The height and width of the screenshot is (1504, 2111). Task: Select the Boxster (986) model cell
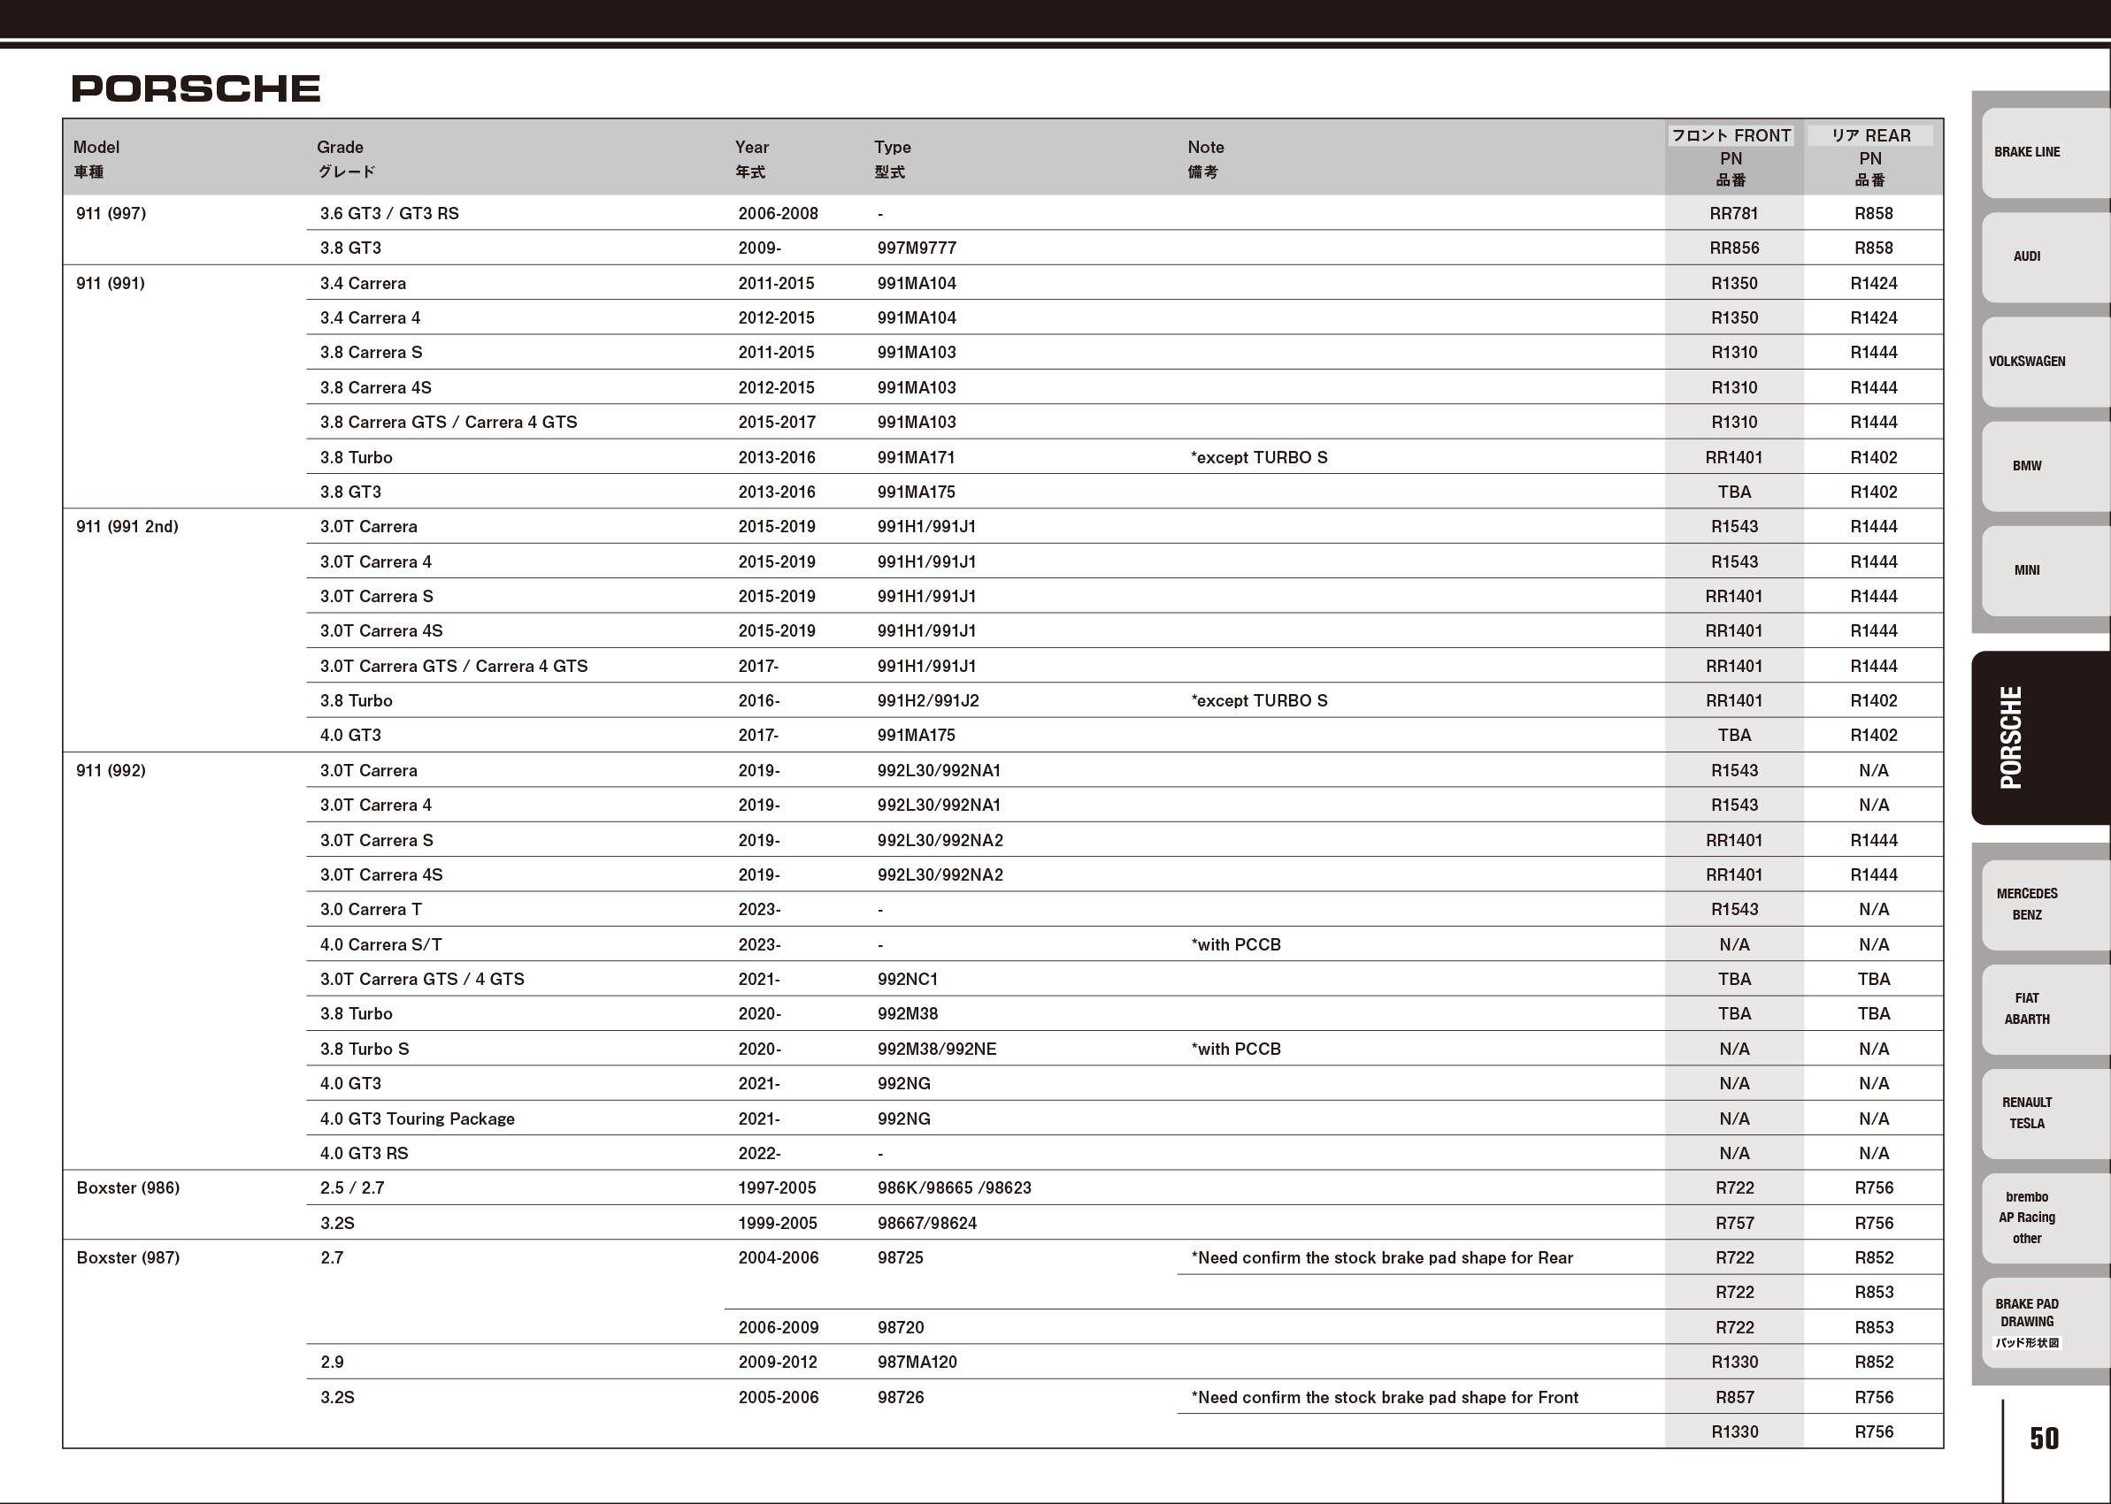pos(128,1188)
